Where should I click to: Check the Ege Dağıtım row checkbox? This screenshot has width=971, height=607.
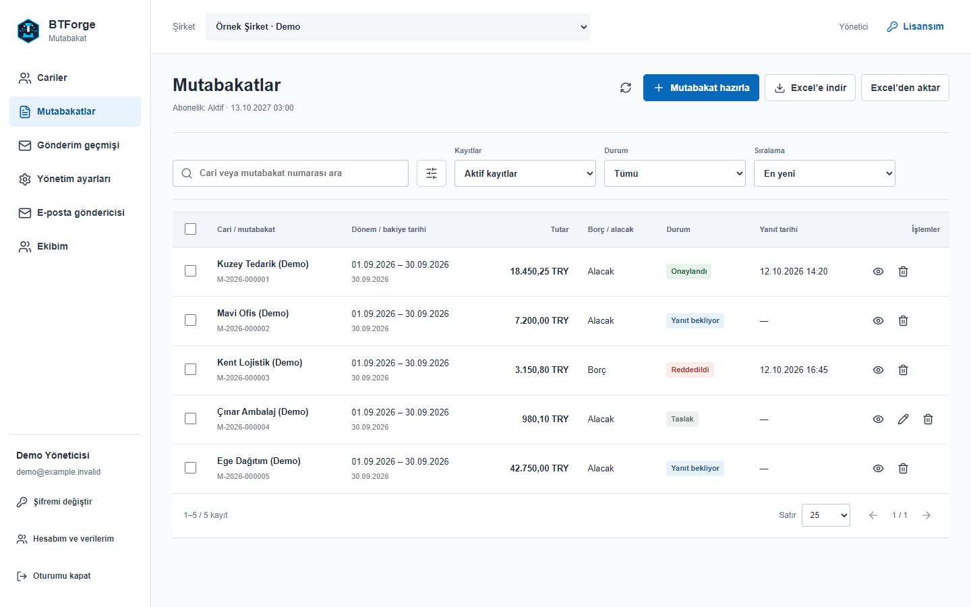click(190, 467)
